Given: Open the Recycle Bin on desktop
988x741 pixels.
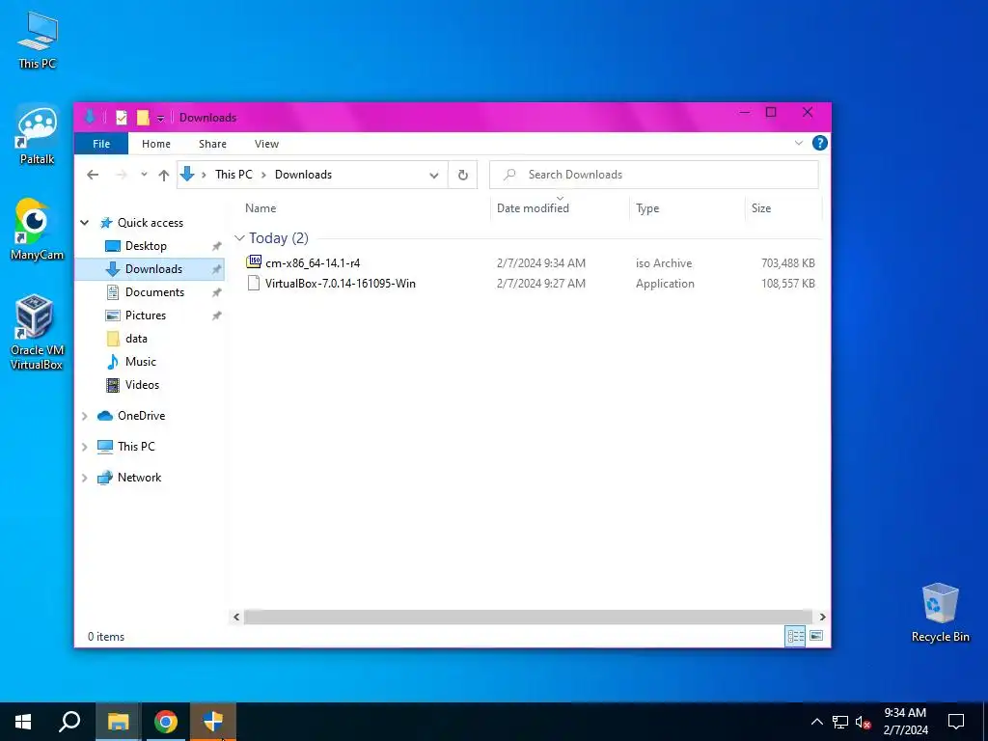Looking at the screenshot, I should [940, 613].
